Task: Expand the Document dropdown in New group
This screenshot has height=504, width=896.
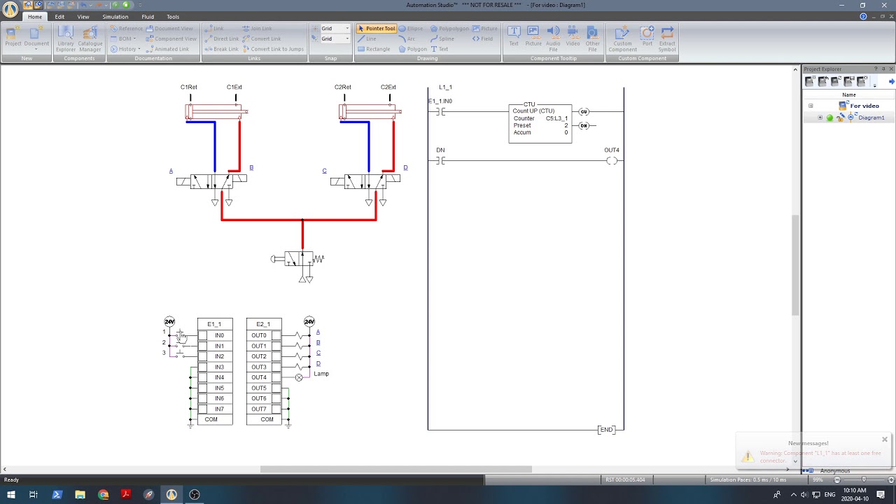Action: pos(36,50)
